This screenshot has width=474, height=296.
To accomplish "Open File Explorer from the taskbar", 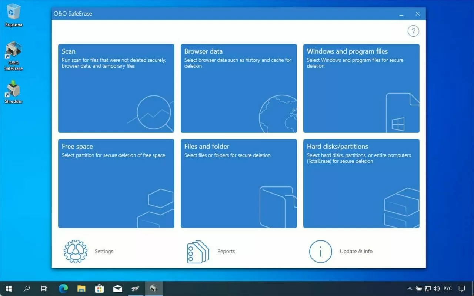I will pyautogui.click(x=81, y=289).
